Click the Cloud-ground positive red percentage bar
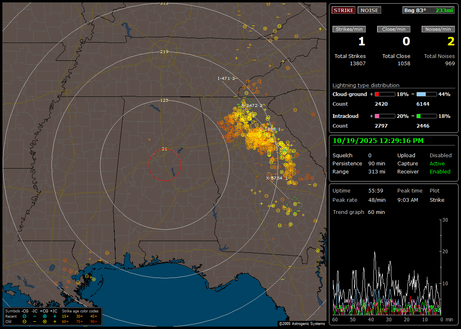This screenshot has height=329, width=461. pos(384,94)
